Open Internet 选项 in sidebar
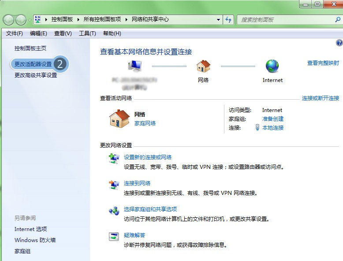The image size is (343, 261). [x=30, y=229]
